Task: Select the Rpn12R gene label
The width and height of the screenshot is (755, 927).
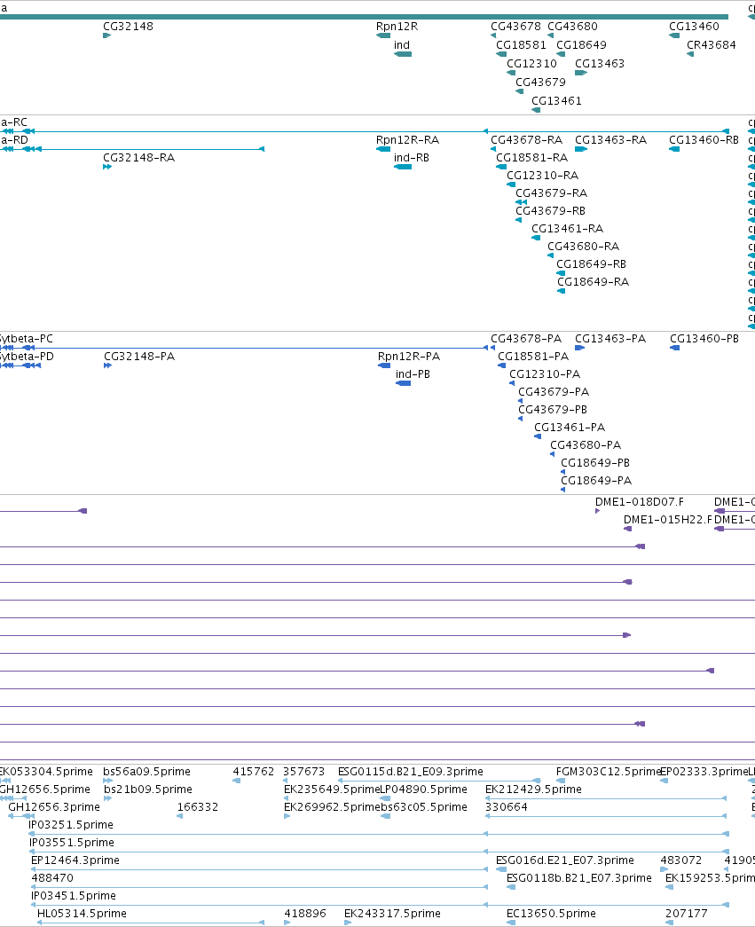Action: click(x=397, y=27)
